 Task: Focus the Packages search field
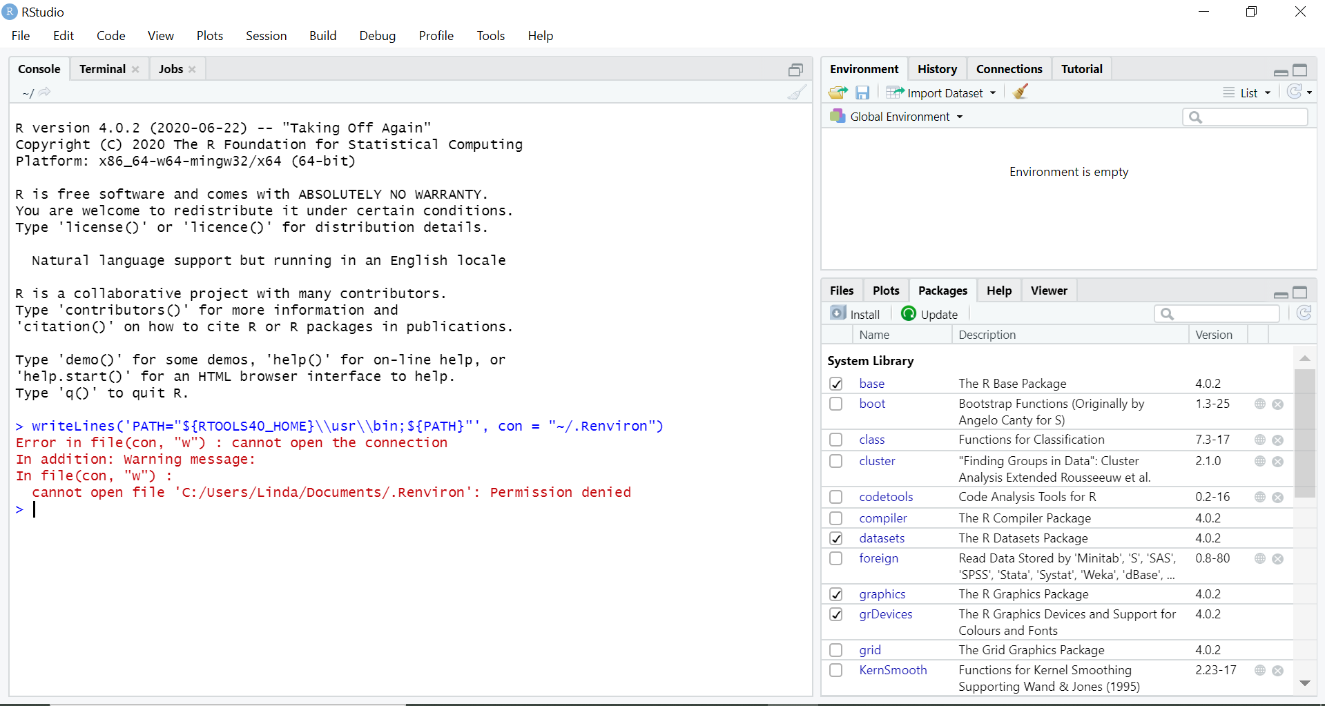coord(1217,314)
